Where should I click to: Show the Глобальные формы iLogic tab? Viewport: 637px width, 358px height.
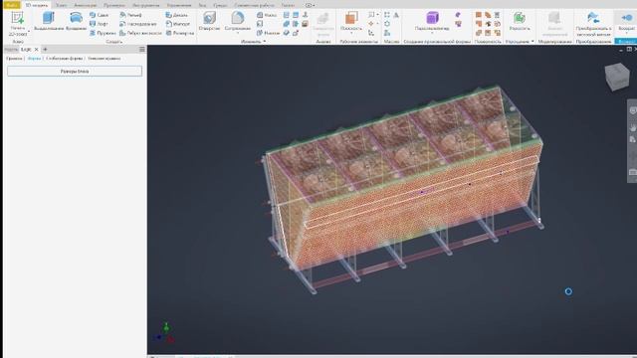pyautogui.click(x=64, y=59)
